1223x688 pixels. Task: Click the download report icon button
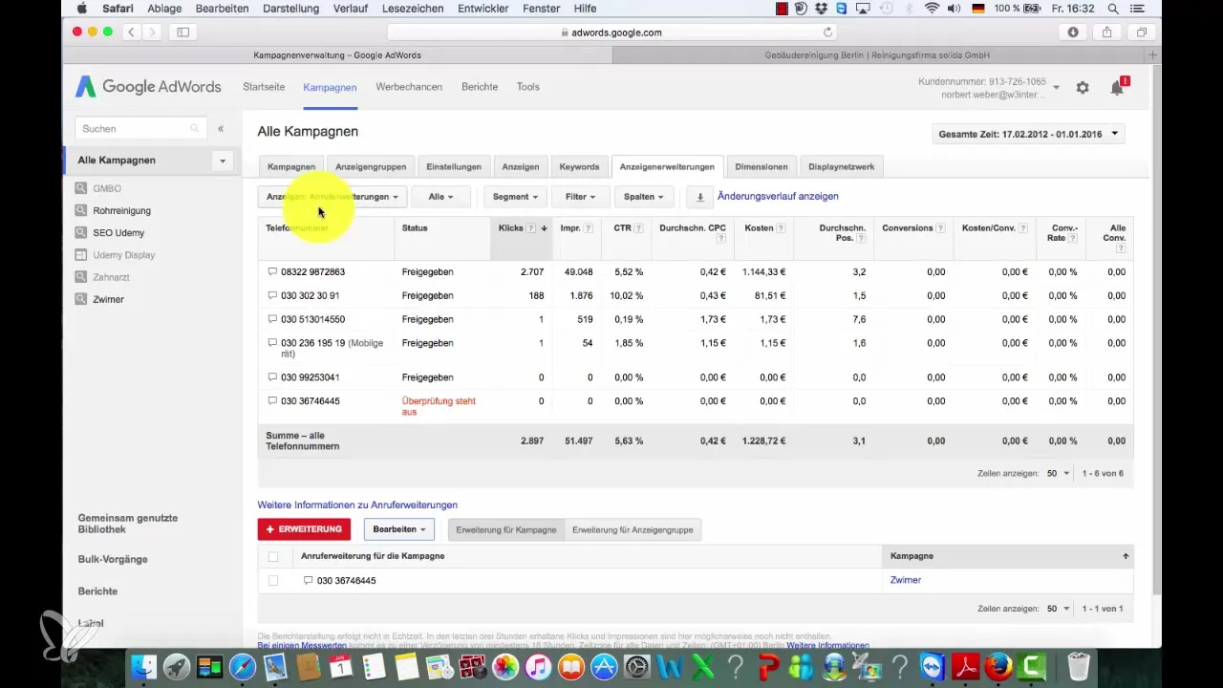click(x=700, y=197)
